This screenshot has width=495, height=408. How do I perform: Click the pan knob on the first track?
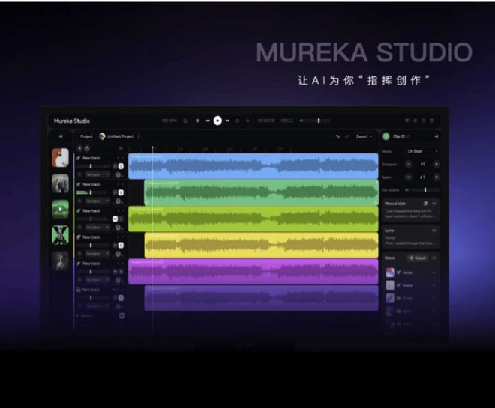[x=118, y=175]
